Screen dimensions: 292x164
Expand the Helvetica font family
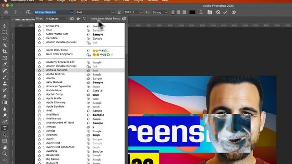[44, 38]
